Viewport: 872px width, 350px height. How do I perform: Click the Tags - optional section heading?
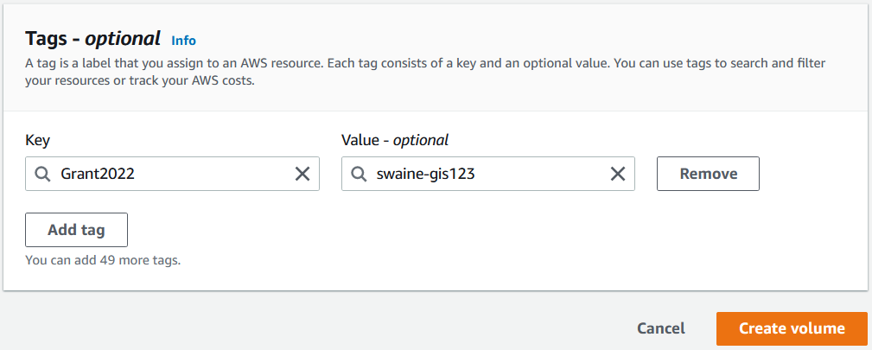[92, 38]
